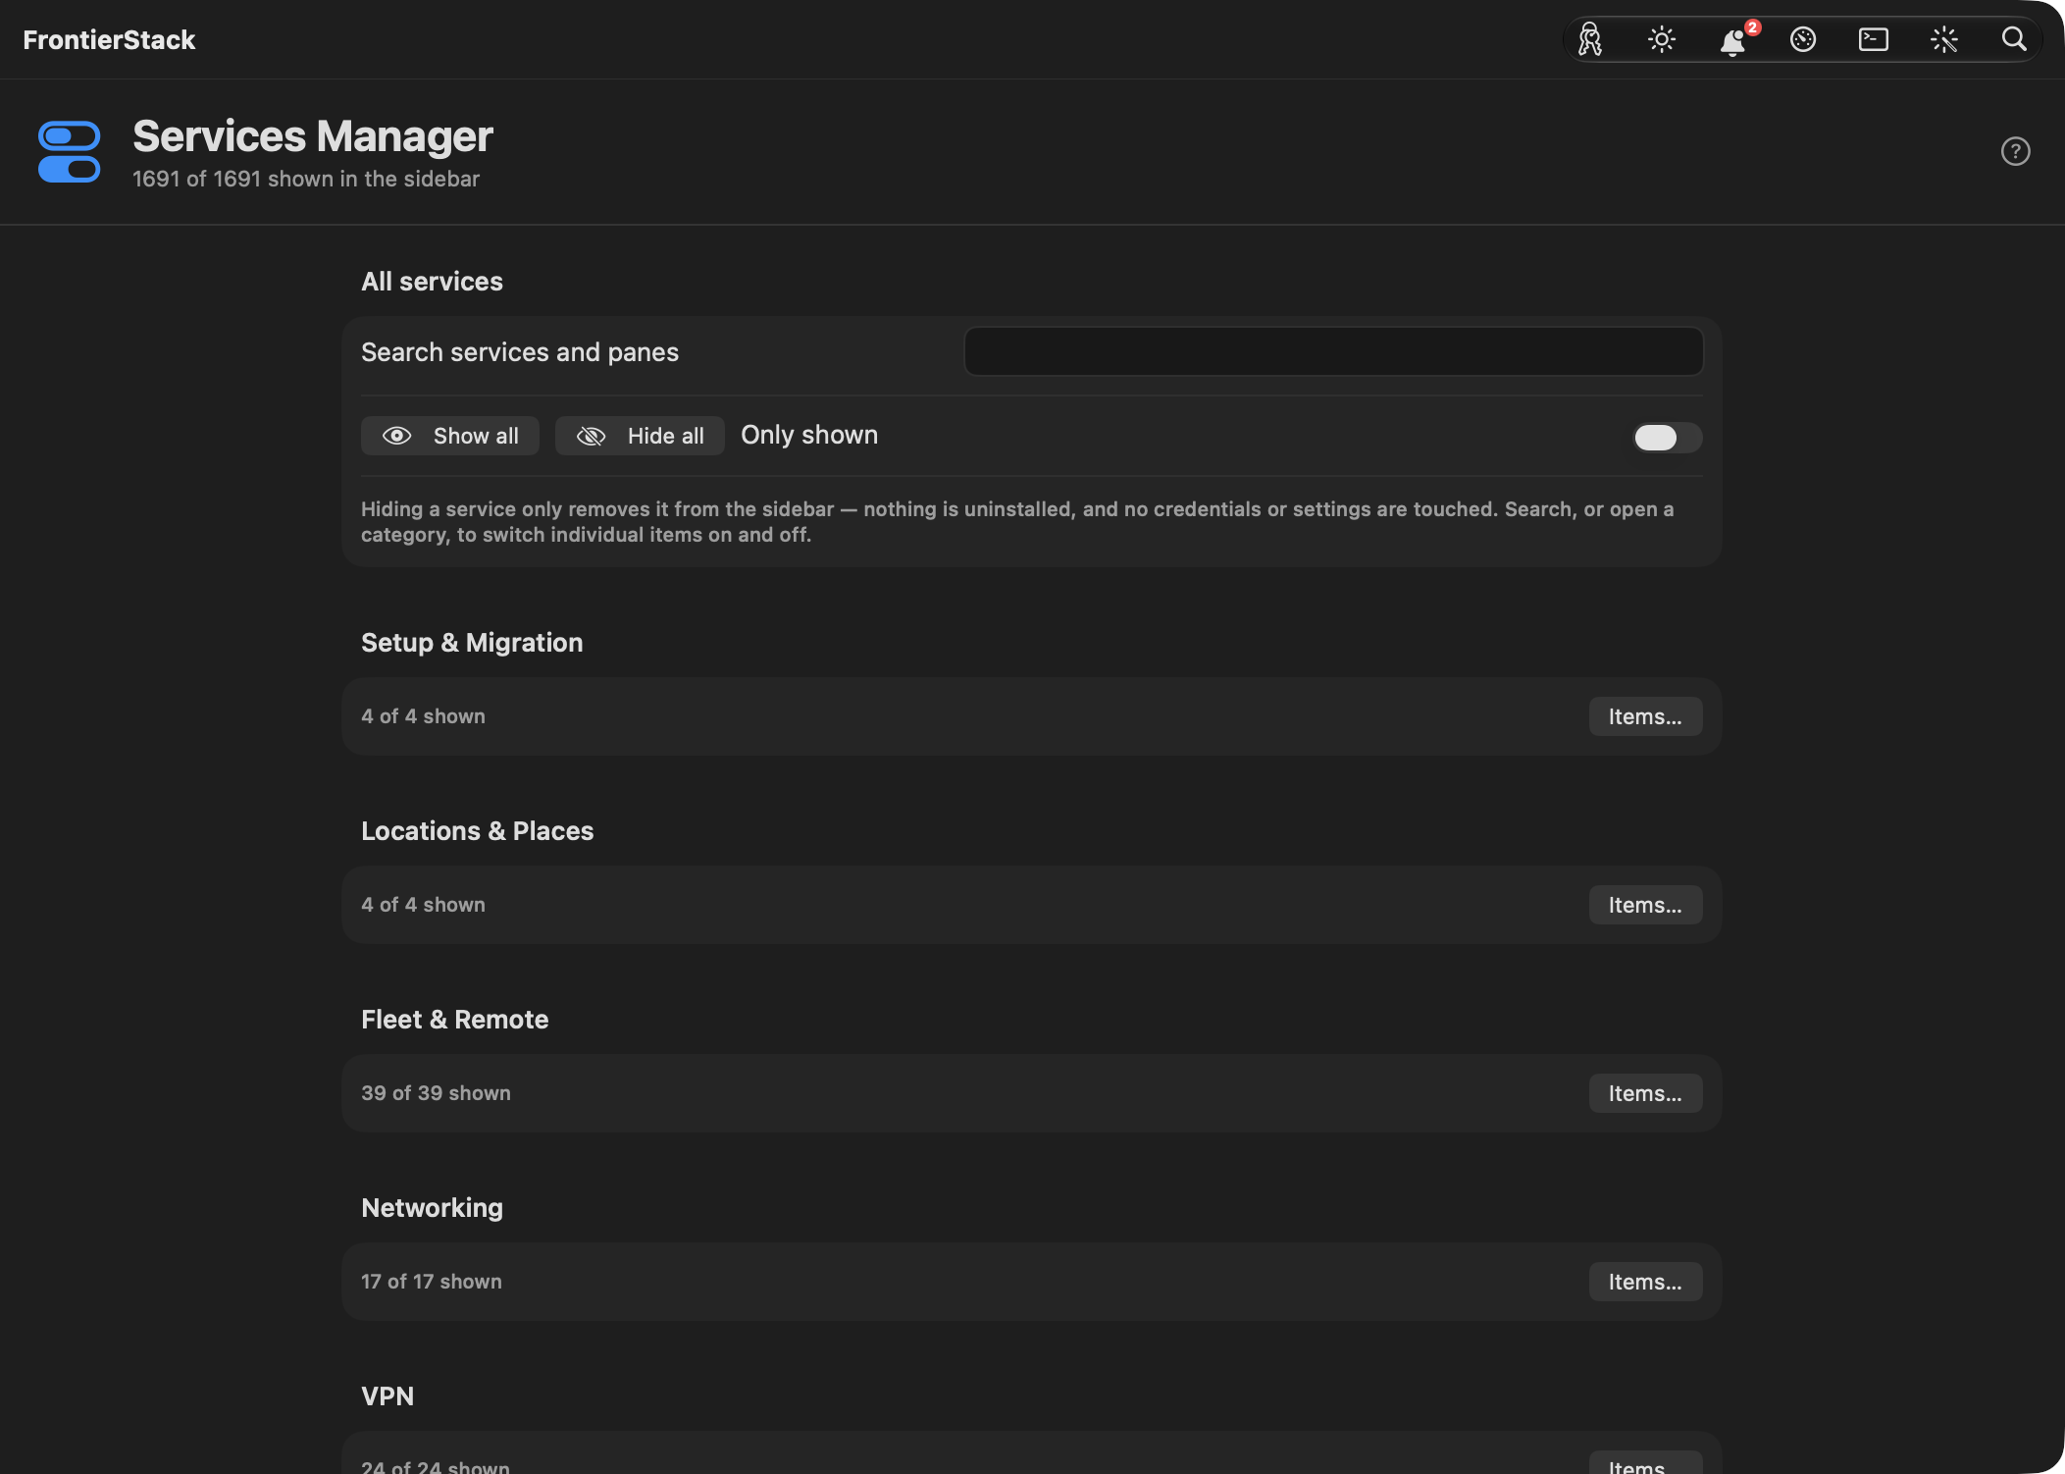
Task: Click "4 of 4 shown" under Locations & Places
Action: pos(423,905)
